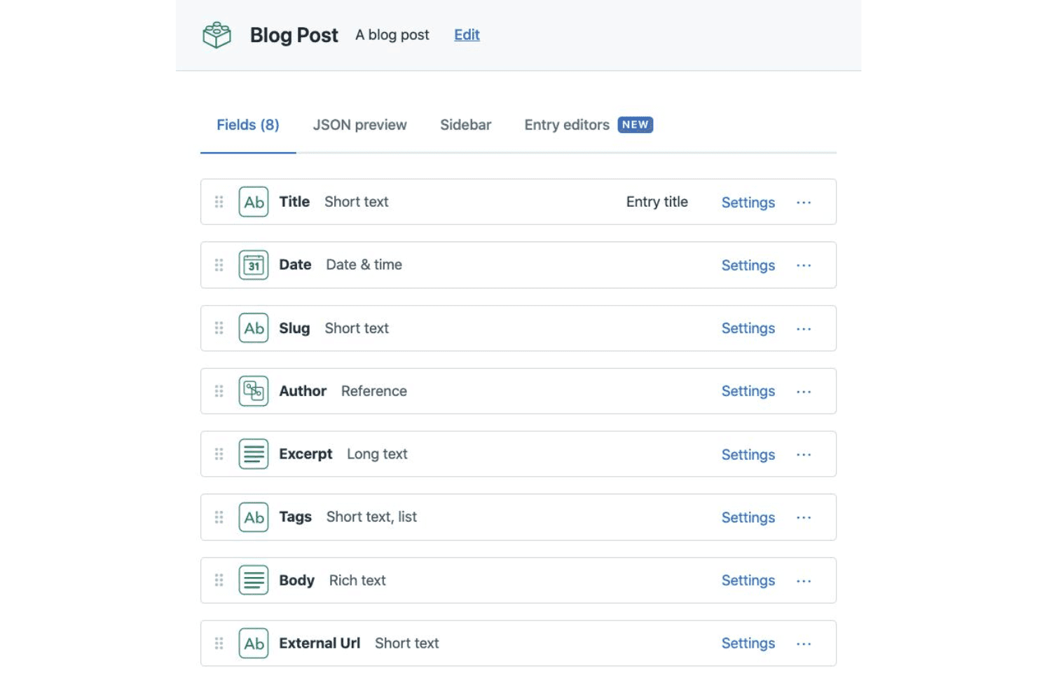This screenshot has width=1037, height=692.
Task: Click the Blog Post content type box icon
Action: (217, 34)
